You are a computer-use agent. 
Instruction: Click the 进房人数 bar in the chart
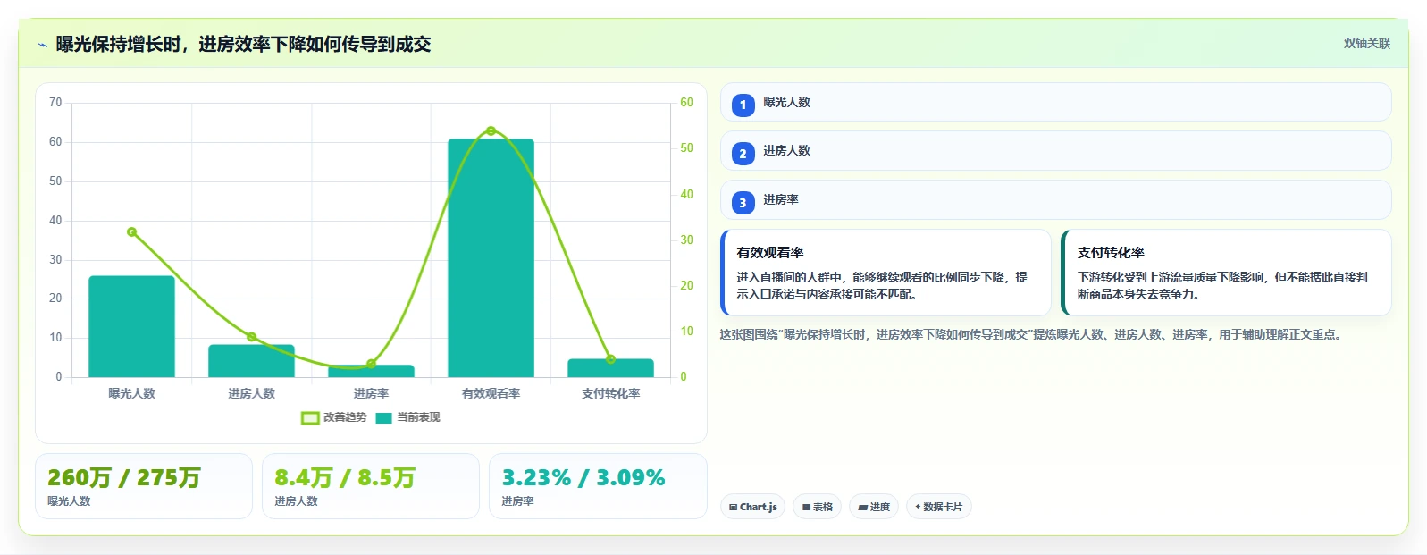251,361
